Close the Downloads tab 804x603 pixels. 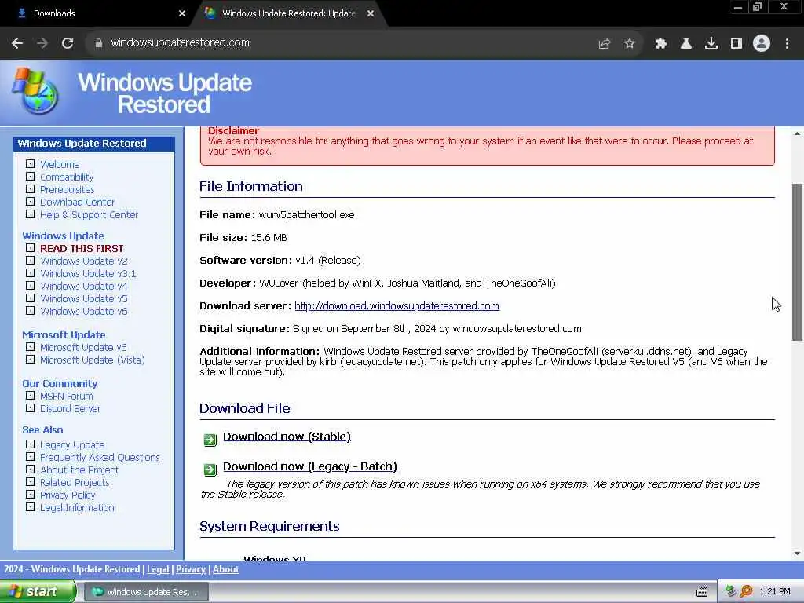[182, 13]
